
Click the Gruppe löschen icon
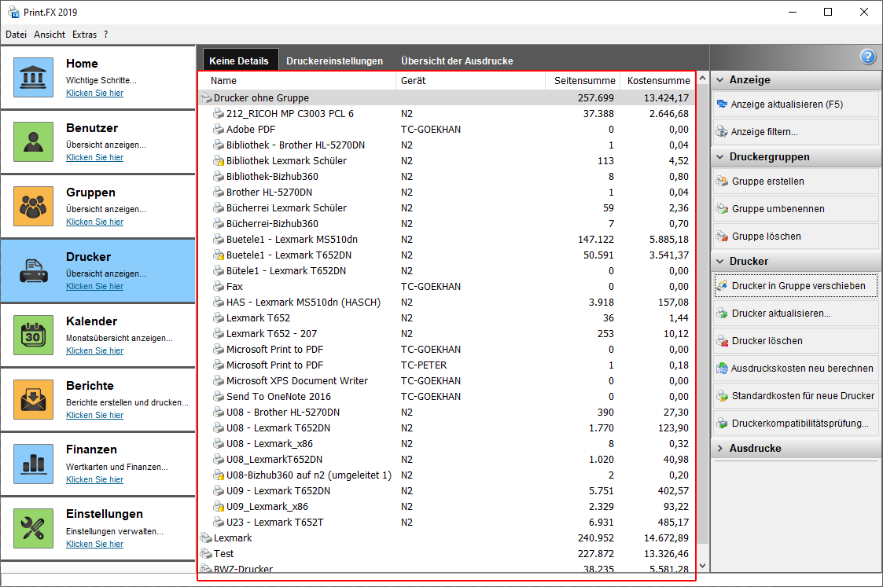click(x=722, y=237)
